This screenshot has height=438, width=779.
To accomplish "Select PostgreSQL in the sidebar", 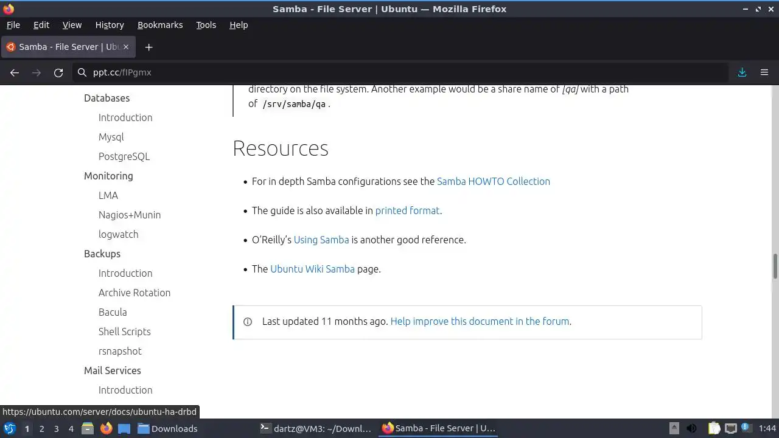I will (124, 156).
